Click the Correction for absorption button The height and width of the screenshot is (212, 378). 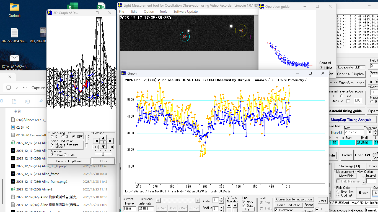[x=294, y=199]
